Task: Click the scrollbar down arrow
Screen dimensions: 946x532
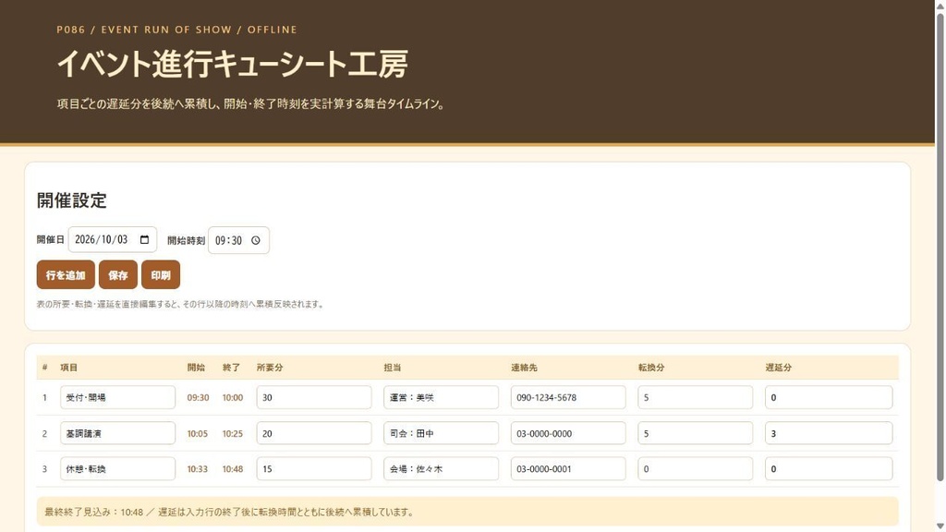Action: click(940, 526)
